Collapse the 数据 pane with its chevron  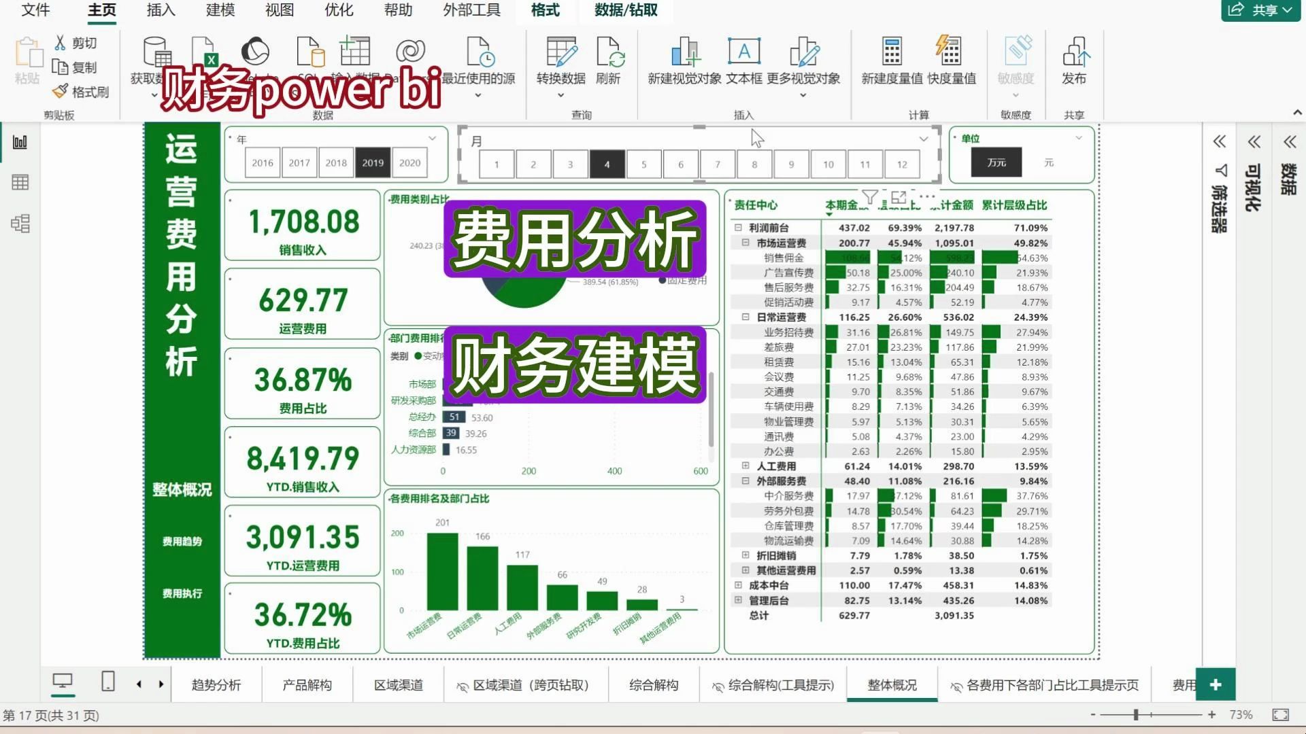(x=1290, y=143)
